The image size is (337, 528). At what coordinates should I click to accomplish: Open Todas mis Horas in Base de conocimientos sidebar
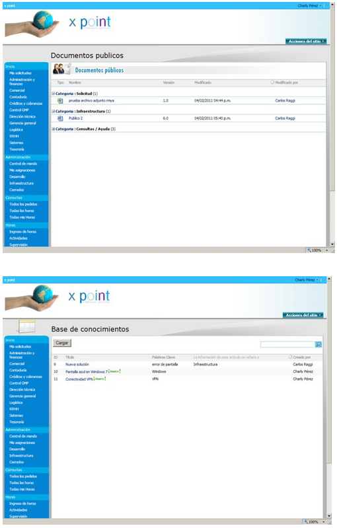[x=22, y=489]
